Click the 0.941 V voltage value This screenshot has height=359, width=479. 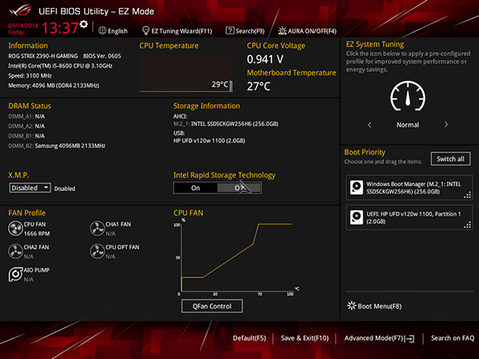point(265,59)
